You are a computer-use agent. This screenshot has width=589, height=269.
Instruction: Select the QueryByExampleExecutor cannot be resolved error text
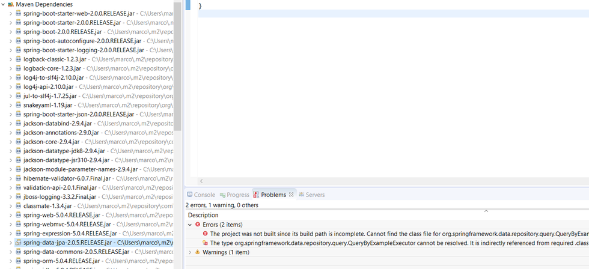399,243
